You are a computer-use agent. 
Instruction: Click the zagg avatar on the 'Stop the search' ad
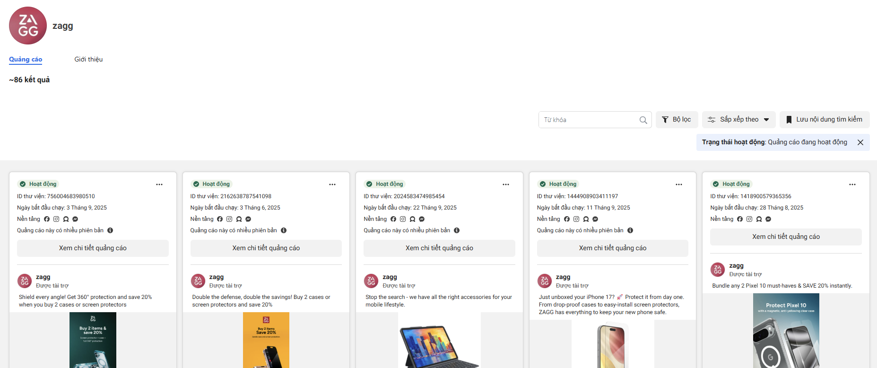371,281
